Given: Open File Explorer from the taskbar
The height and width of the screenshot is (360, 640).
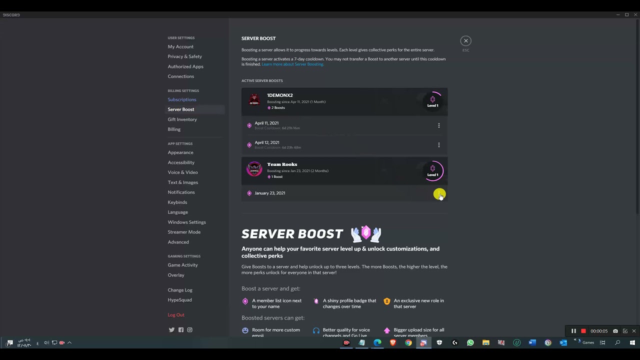Looking at the screenshot, I should point(485,342).
